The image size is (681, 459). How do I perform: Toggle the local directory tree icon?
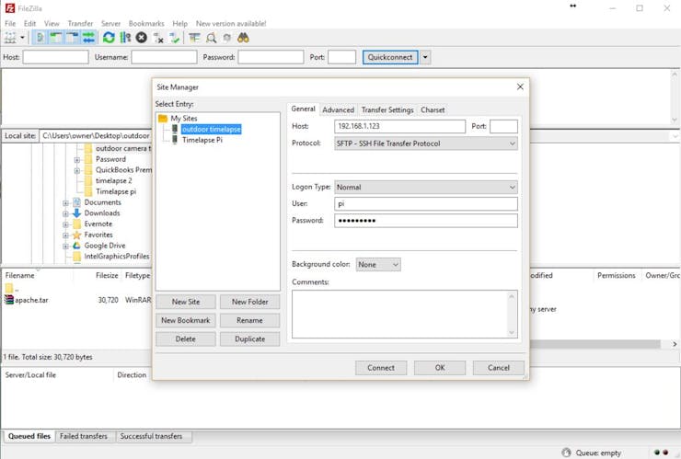click(55, 38)
